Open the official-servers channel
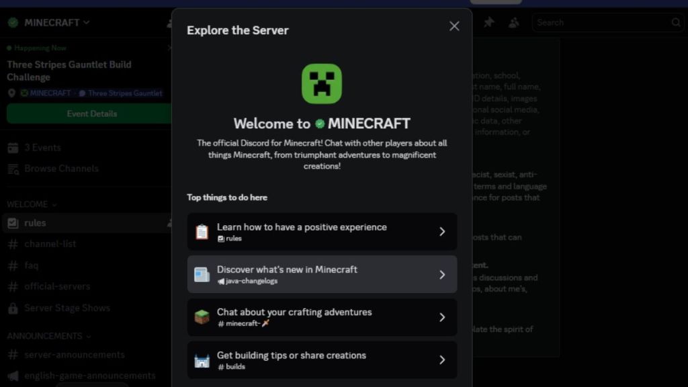The width and height of the screenshot is (688, 387). pos(50,286)
